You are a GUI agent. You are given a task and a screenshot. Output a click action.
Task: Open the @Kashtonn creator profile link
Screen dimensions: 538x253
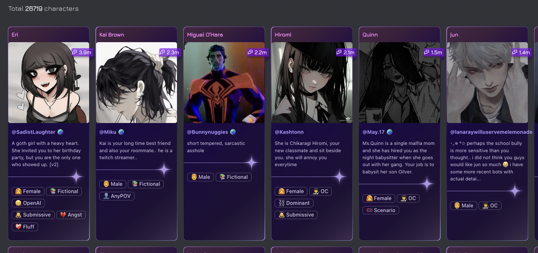289,132
